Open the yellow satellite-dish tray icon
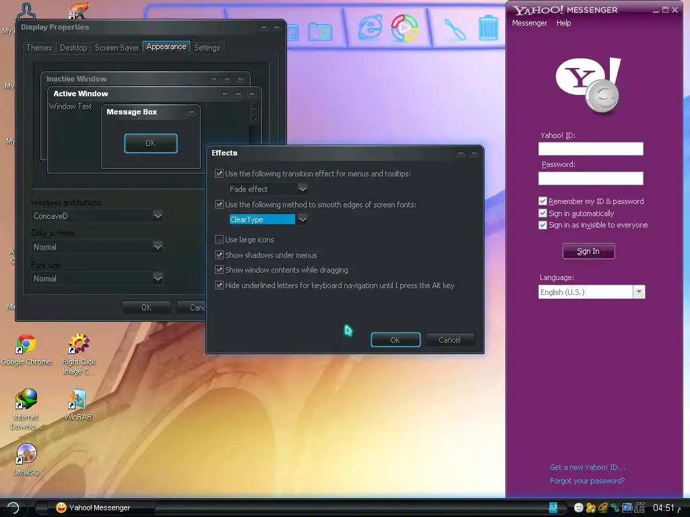Screen dimensions: 690x517 (x=602, y=508)
